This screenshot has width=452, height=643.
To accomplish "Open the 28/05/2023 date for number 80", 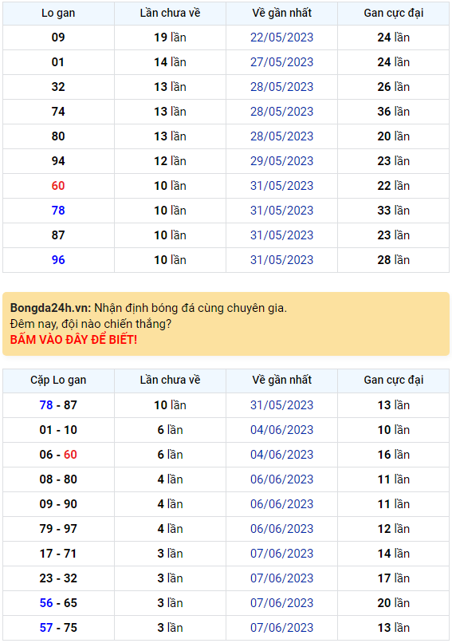I will tap(282, 136).
